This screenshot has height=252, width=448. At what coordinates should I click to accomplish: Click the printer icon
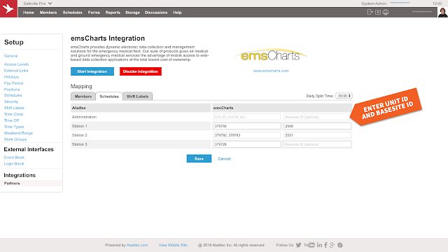[386, 12]
